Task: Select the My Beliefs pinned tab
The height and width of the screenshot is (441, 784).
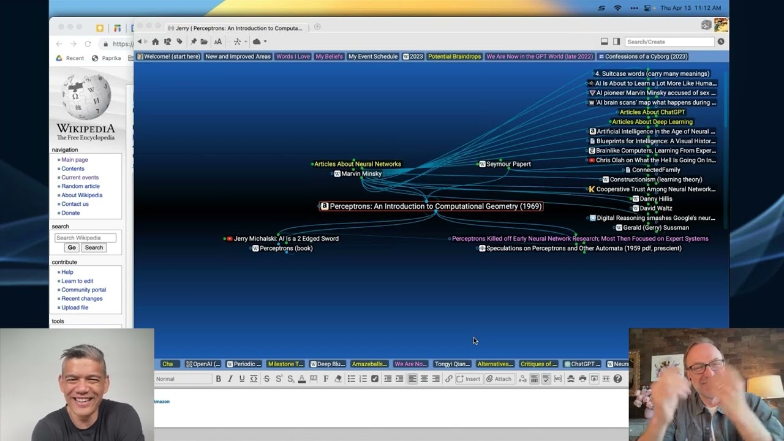Action: (329, 56)
